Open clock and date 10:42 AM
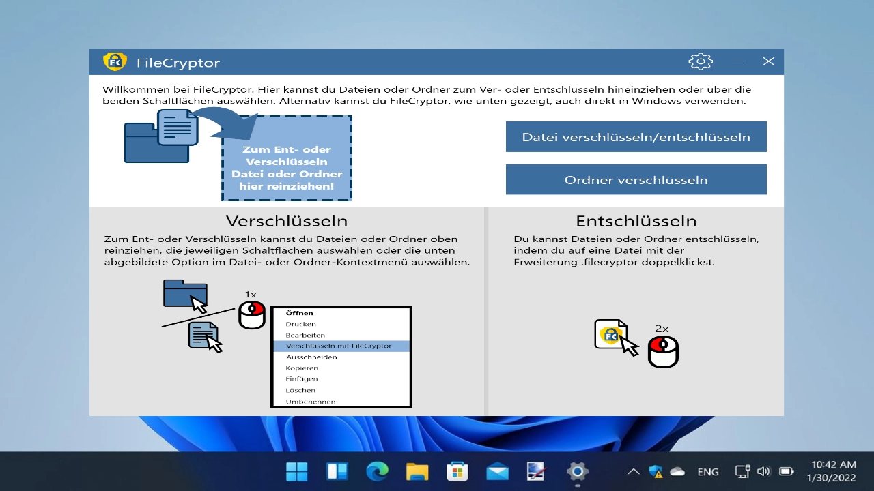Image resolution: width=874 pixels, height=491 pixels. [832, 471]
